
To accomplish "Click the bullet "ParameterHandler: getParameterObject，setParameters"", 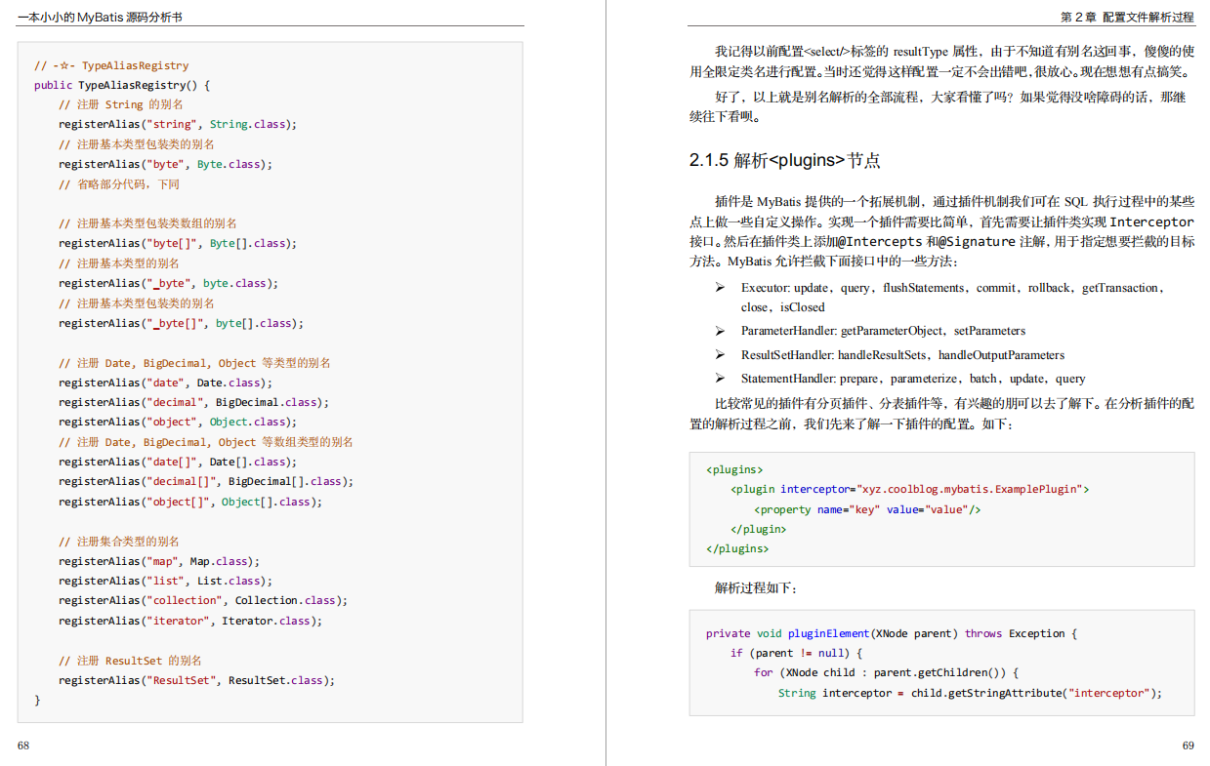I will coord(883,331).
